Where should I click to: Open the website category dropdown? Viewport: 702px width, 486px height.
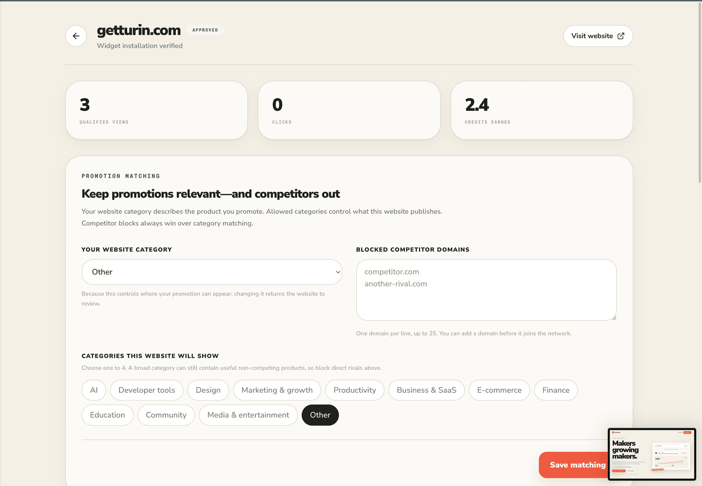pyautogui.click(x=212, y=272)
